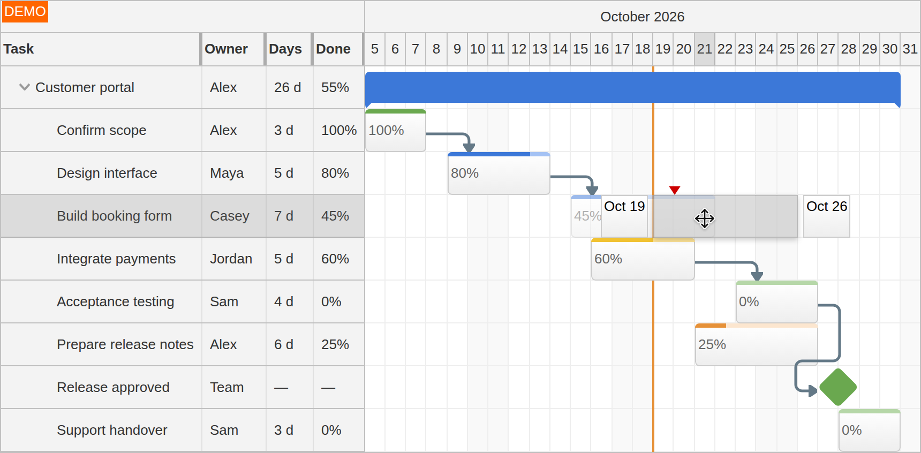Collapse the Customer portal task group

[x=24, y=87]
